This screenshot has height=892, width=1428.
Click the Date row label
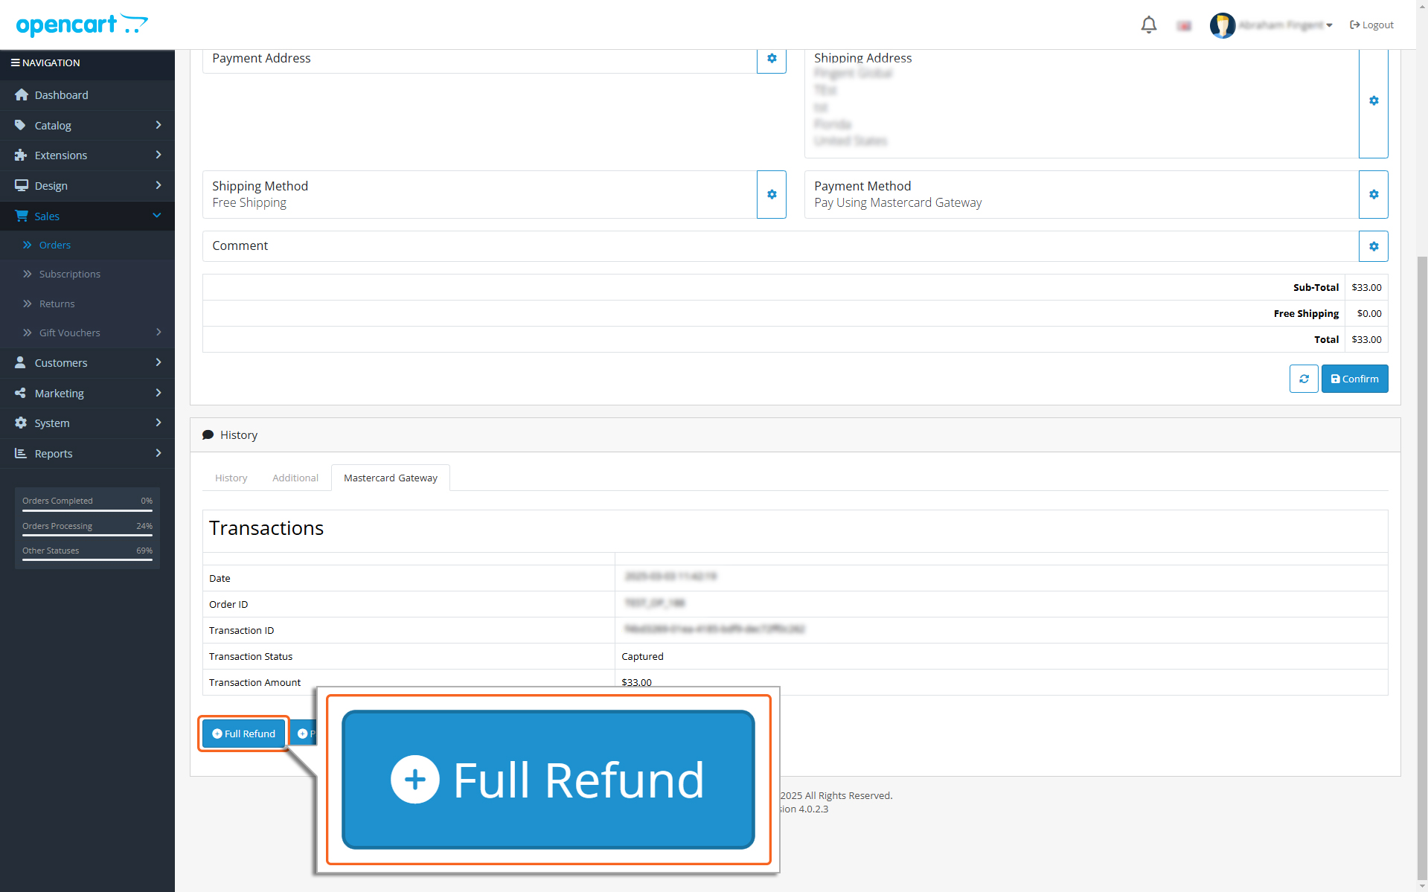tap(220, 578)
